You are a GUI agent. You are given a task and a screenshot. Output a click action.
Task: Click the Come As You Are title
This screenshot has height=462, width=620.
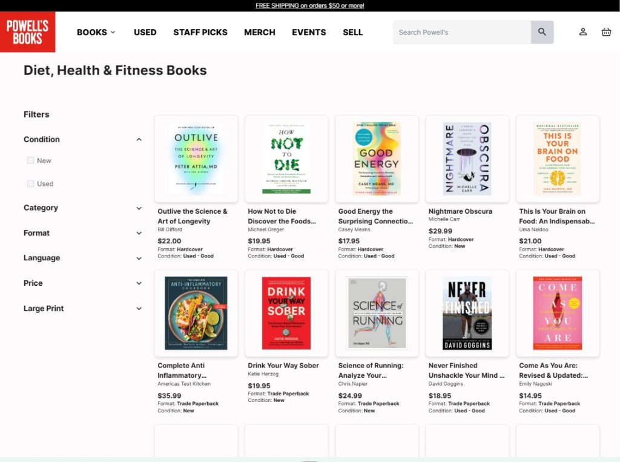click(x=553, y=371)
